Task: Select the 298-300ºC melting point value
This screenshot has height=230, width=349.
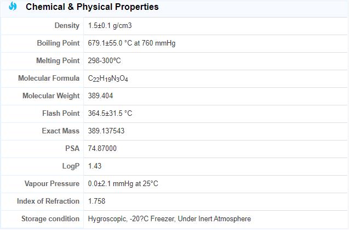Action: click(x=104, y=61)
